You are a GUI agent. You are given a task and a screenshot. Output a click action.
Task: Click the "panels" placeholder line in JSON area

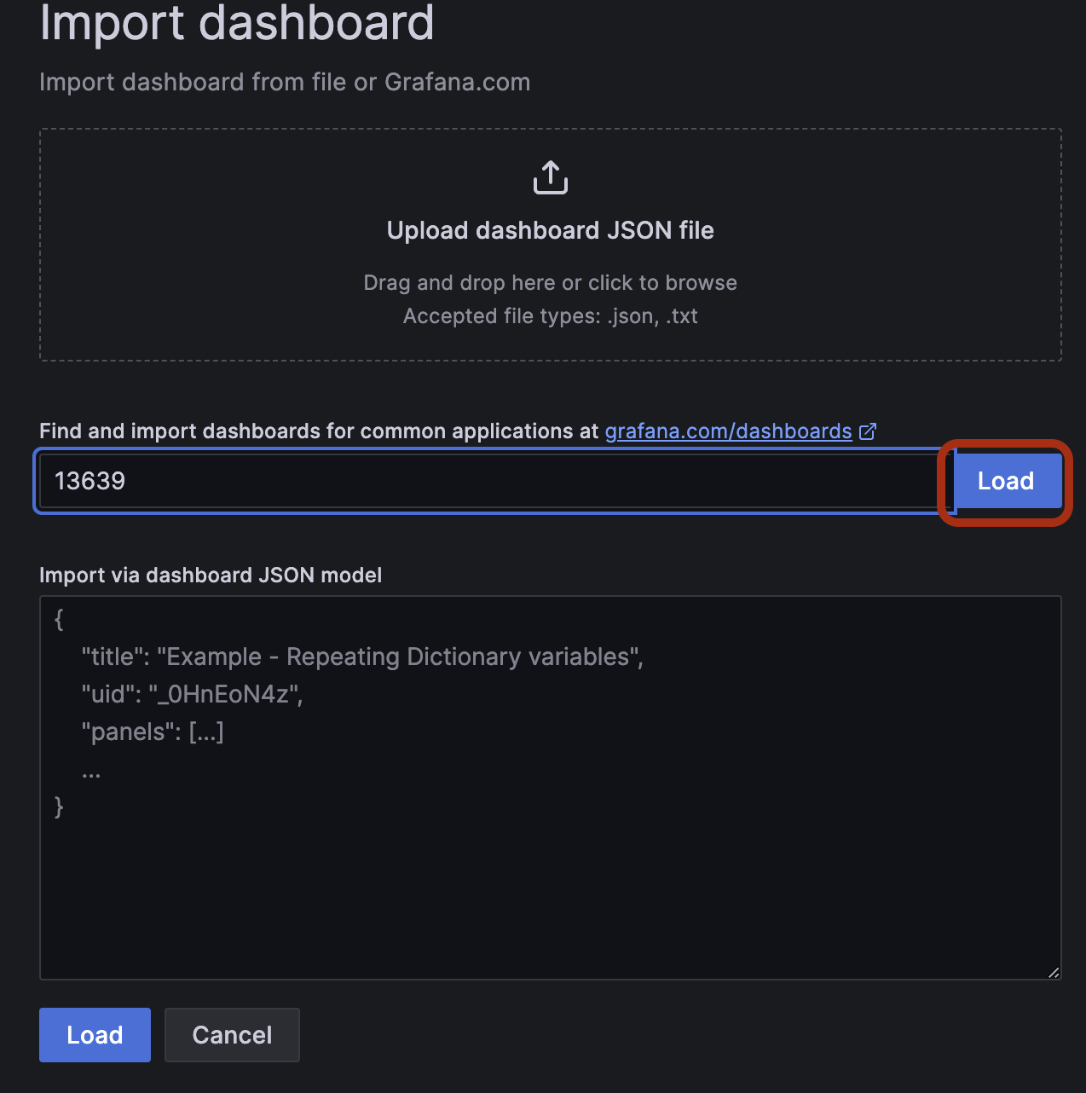(x=153, y=732)
